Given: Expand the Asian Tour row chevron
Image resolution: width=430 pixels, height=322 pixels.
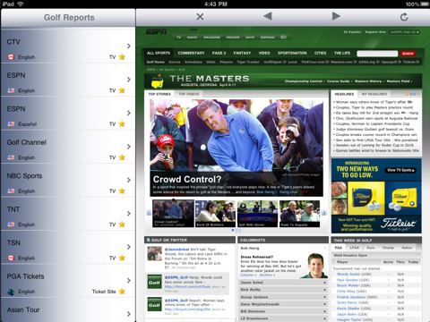Looking at the screenshot, I should 129,314.
